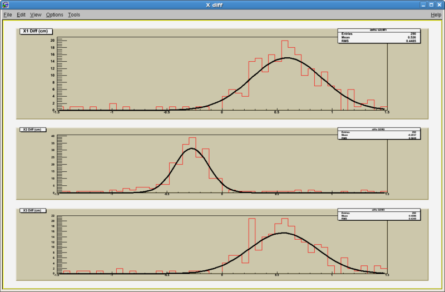Click the black fit curve peak in X1 plot
The height and width of the screenshot is (292, 445).
[x=288, y=58]
